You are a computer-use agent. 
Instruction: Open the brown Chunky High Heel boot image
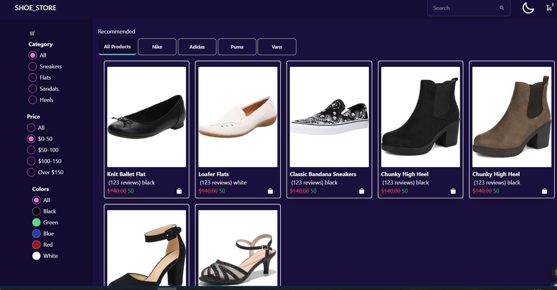pos(511,117)
